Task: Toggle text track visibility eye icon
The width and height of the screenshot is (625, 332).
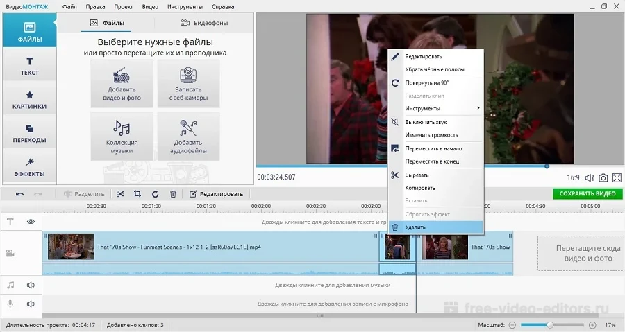Action: point(31,222)
